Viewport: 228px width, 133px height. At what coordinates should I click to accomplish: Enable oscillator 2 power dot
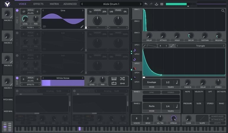(x=17, y=33)
